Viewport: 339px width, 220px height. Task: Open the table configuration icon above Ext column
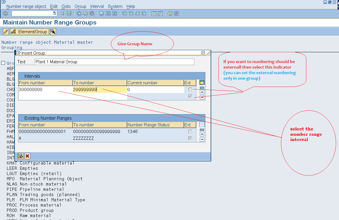pyautogui.click(x=202, y=83)
